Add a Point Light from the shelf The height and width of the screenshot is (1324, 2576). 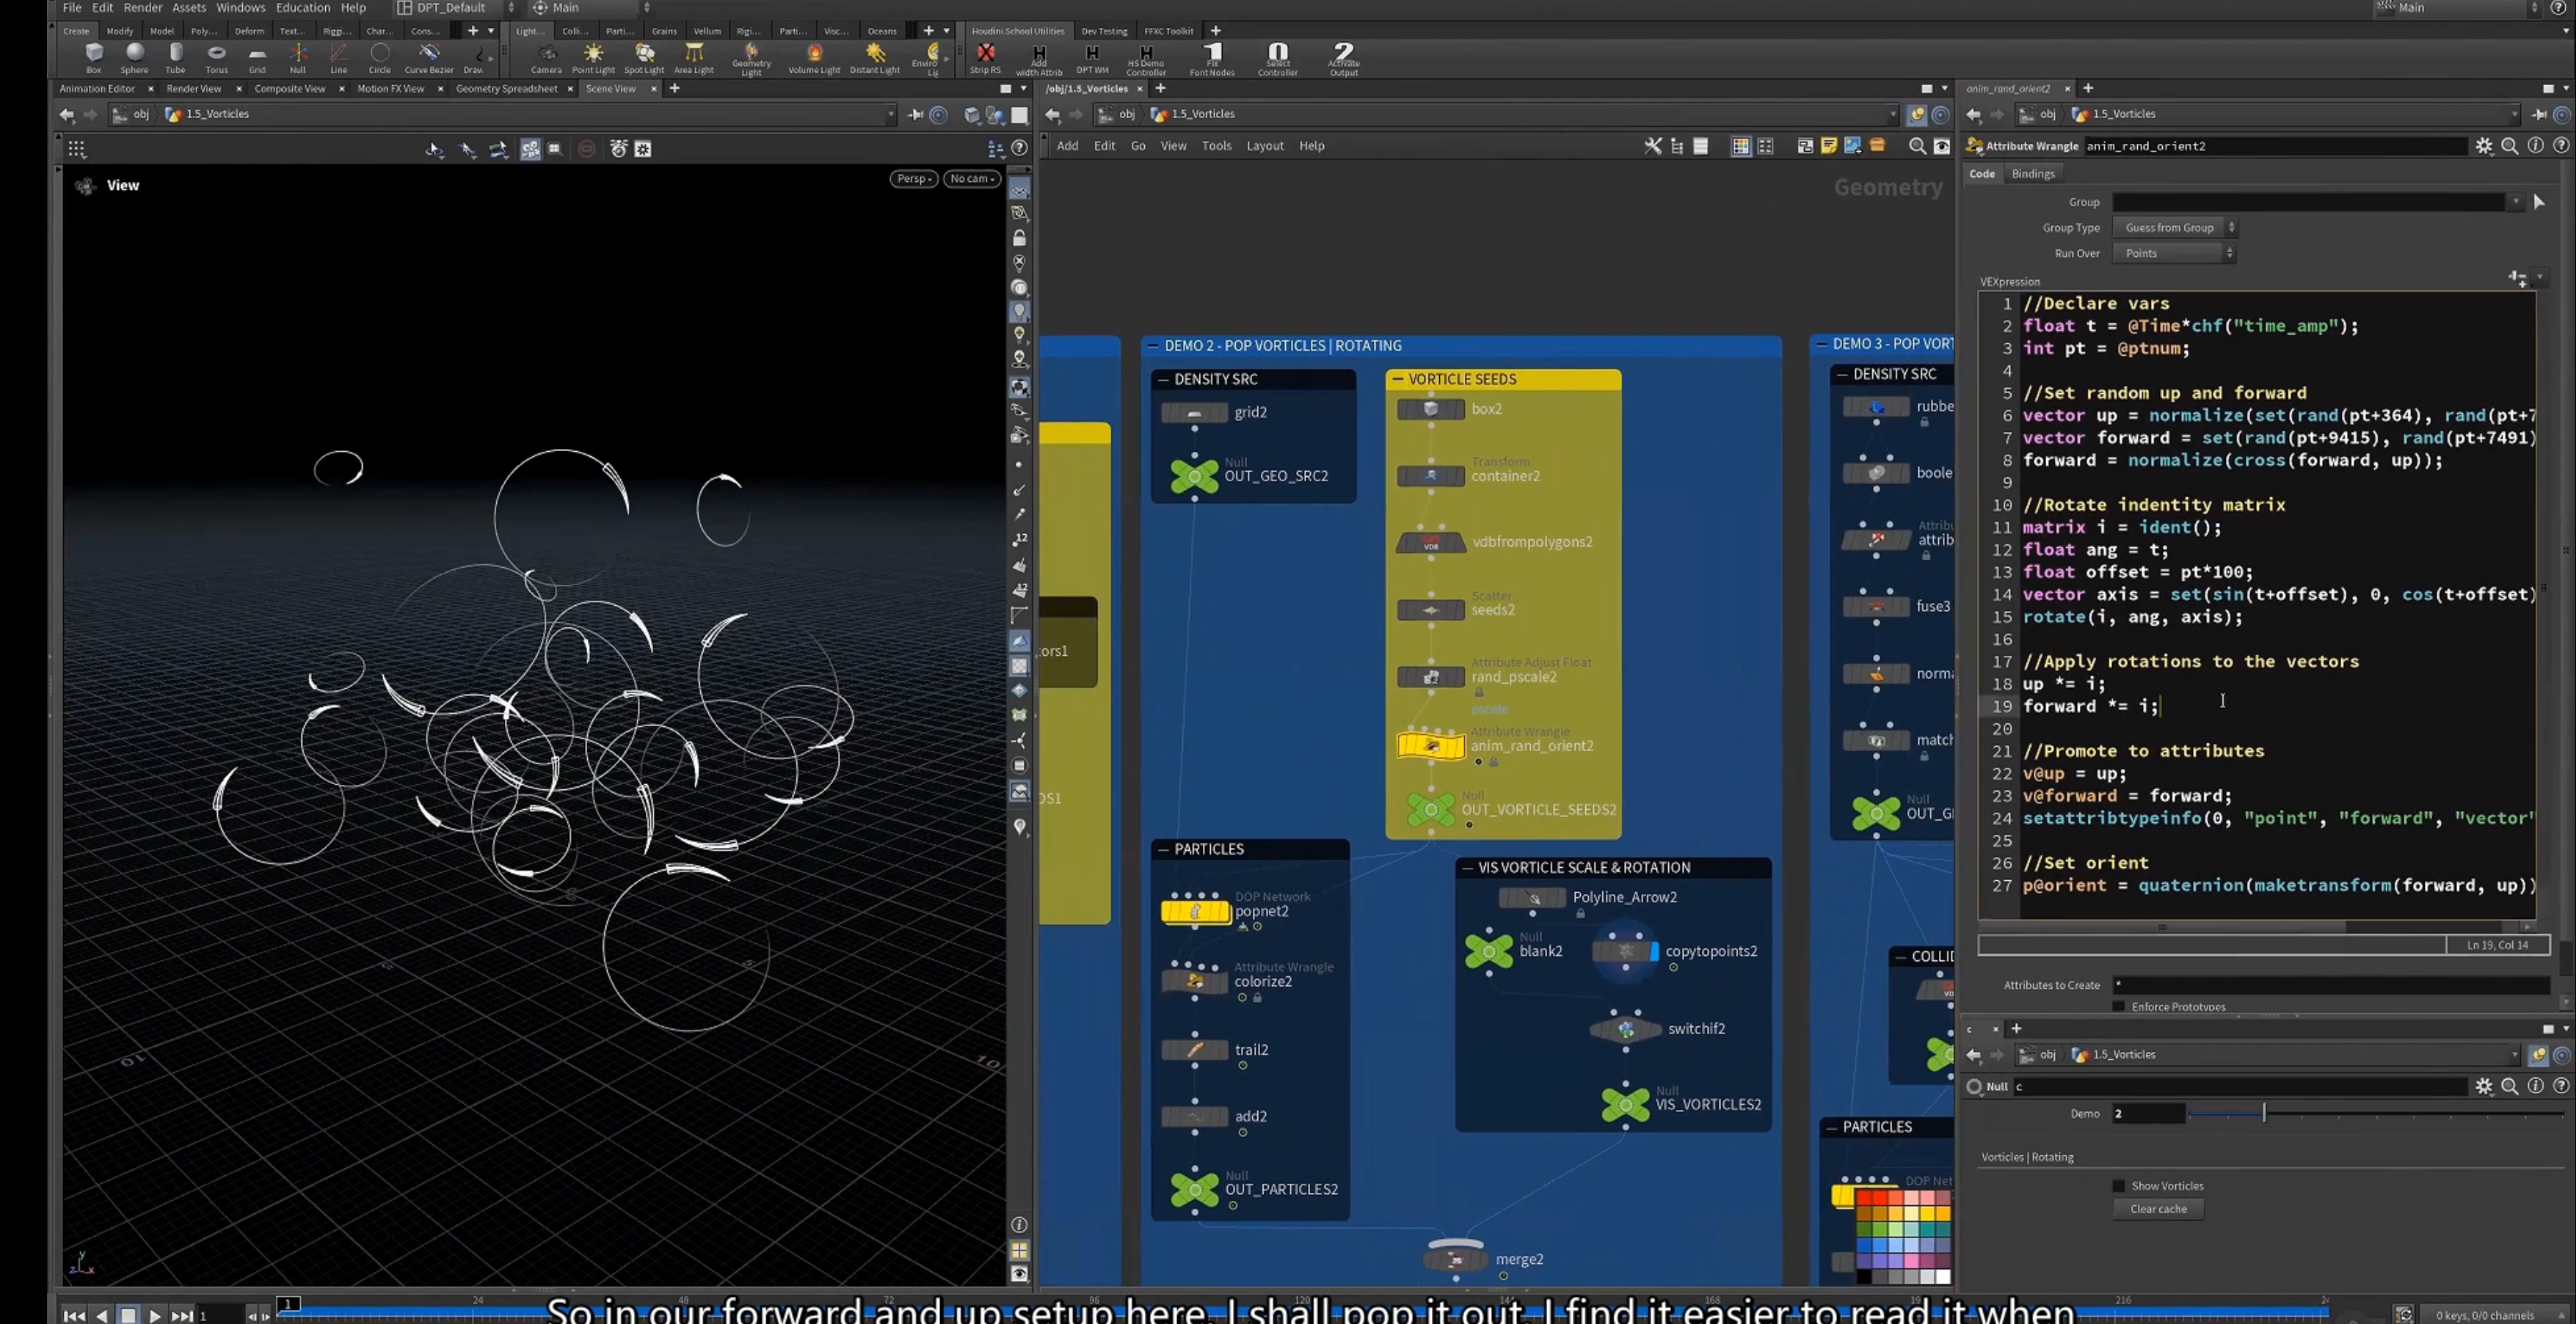(x=593, y=57)
